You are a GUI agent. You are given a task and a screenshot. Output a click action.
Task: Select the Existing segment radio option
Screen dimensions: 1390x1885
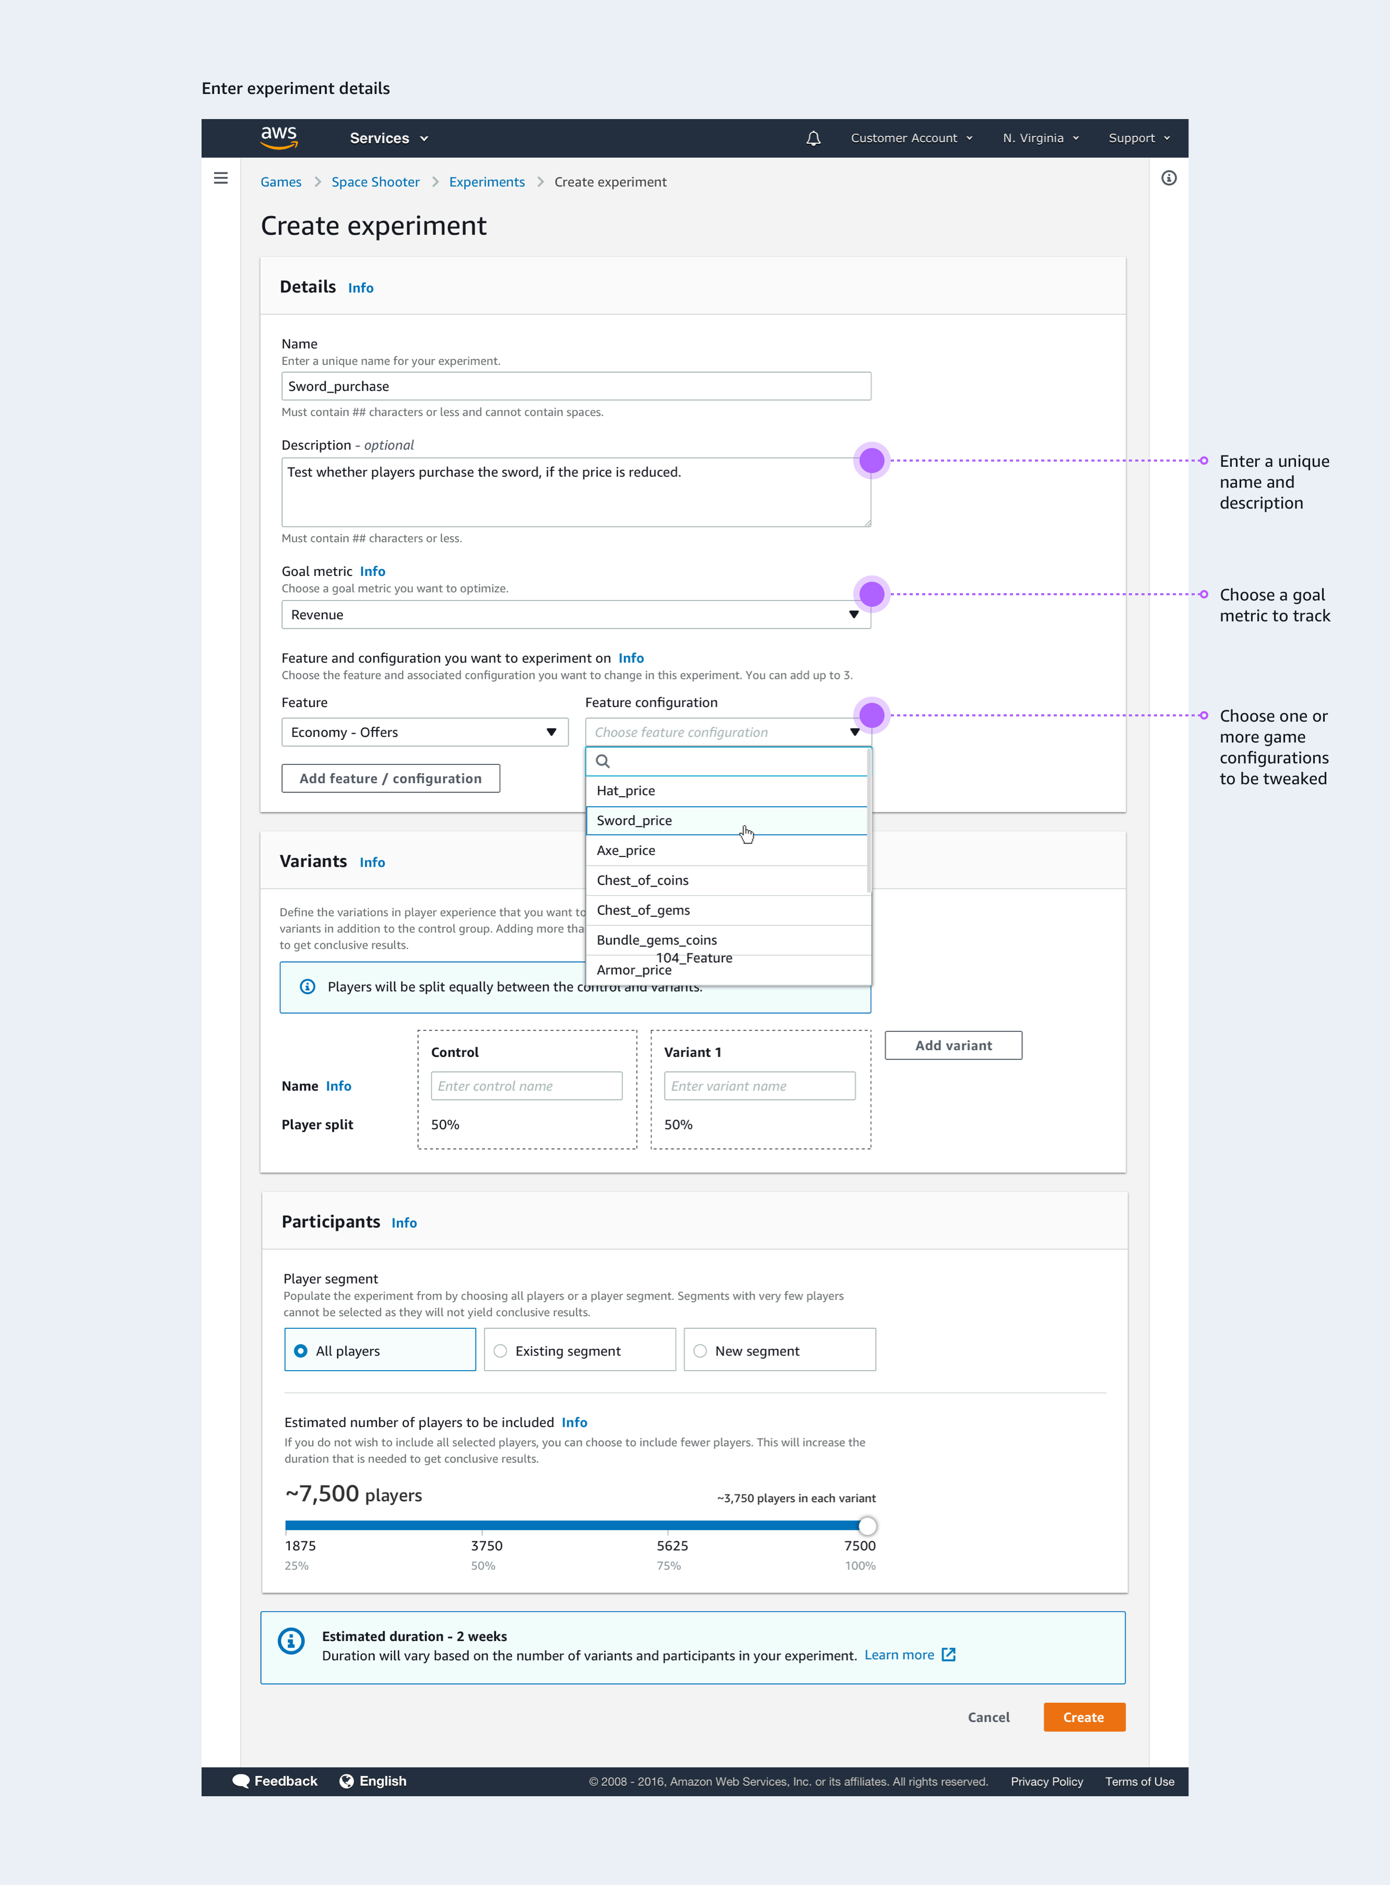click(x=580, y=1350)
